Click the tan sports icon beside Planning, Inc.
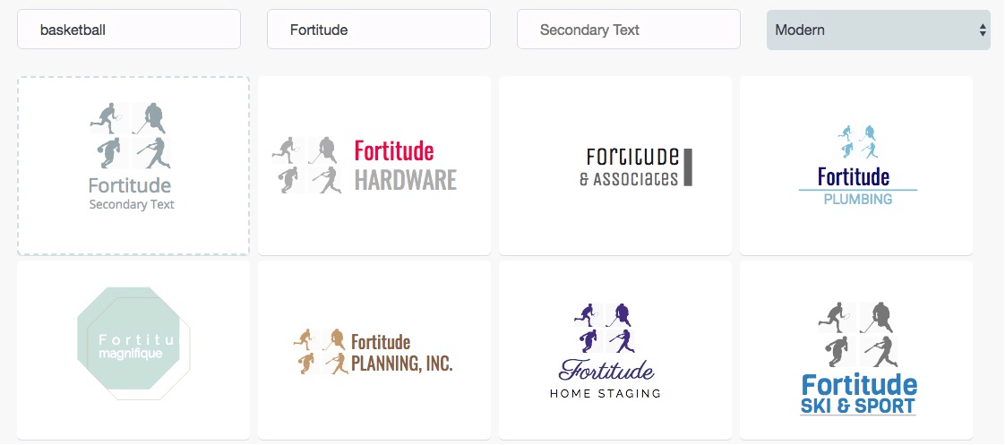The width and height of the screenshot is (1005, 445). (320, 352)
